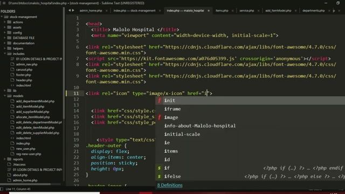Select the index.php — malolo_hospital tab

point(185,11)
